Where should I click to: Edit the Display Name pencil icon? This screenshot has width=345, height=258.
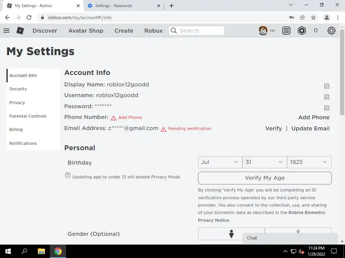tap(327, 86)
